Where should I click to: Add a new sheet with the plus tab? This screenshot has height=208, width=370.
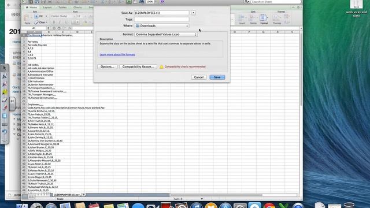(x=83, y=195)
